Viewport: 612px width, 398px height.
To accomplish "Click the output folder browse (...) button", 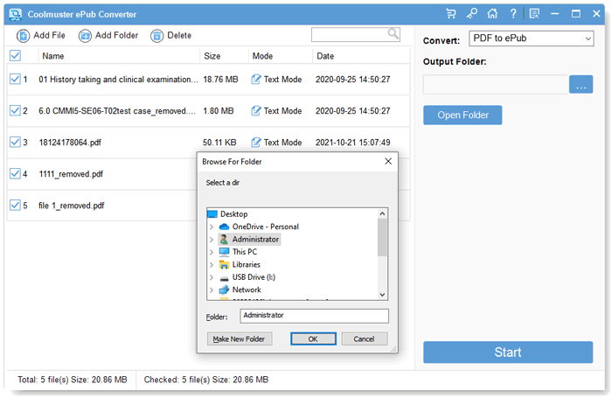I will [x=581, y=84].
